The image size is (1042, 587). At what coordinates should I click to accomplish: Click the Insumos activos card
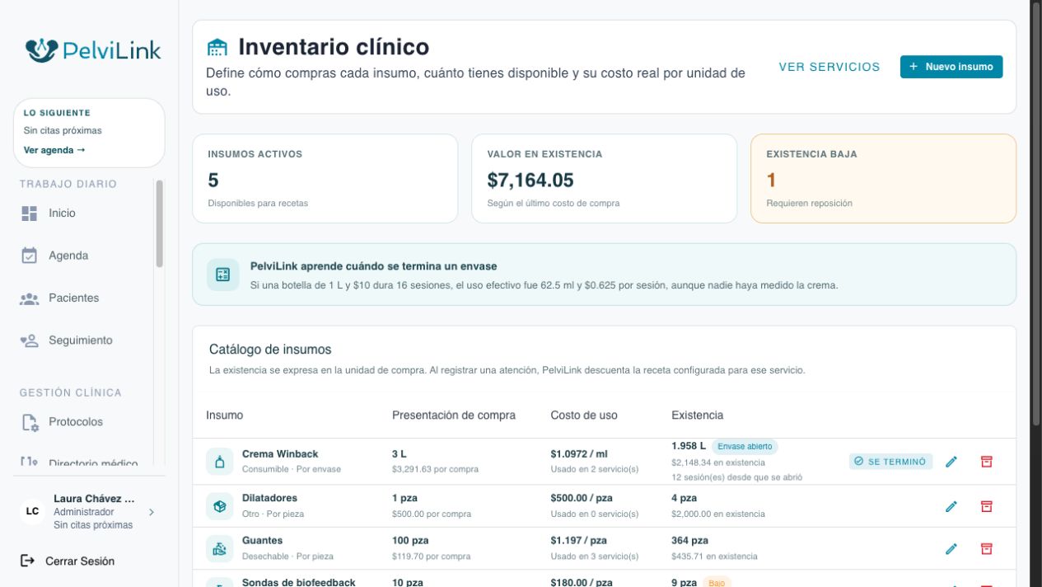tap(325, 178)
